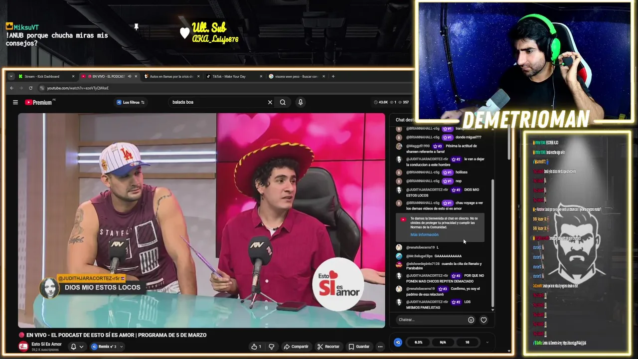Close the TikTok tab
The height and width of the screenshot is (359, 638).
click(261, 77)
